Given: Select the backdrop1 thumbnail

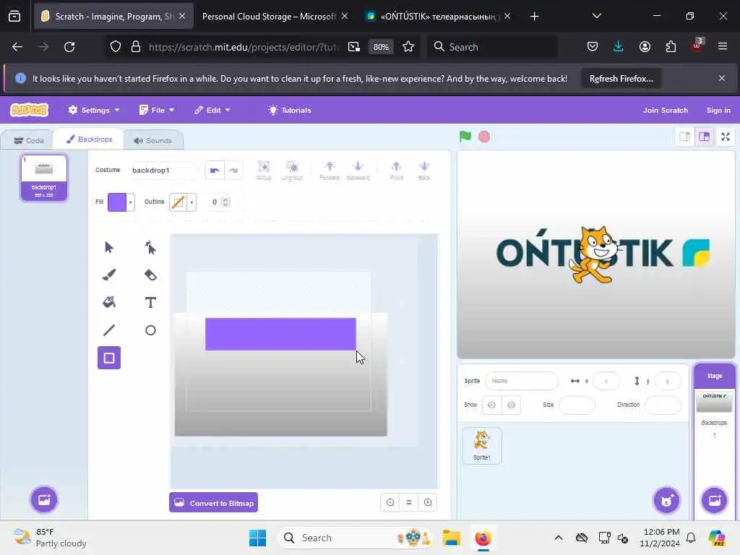Looking at the screenshot, I should 44,178.
